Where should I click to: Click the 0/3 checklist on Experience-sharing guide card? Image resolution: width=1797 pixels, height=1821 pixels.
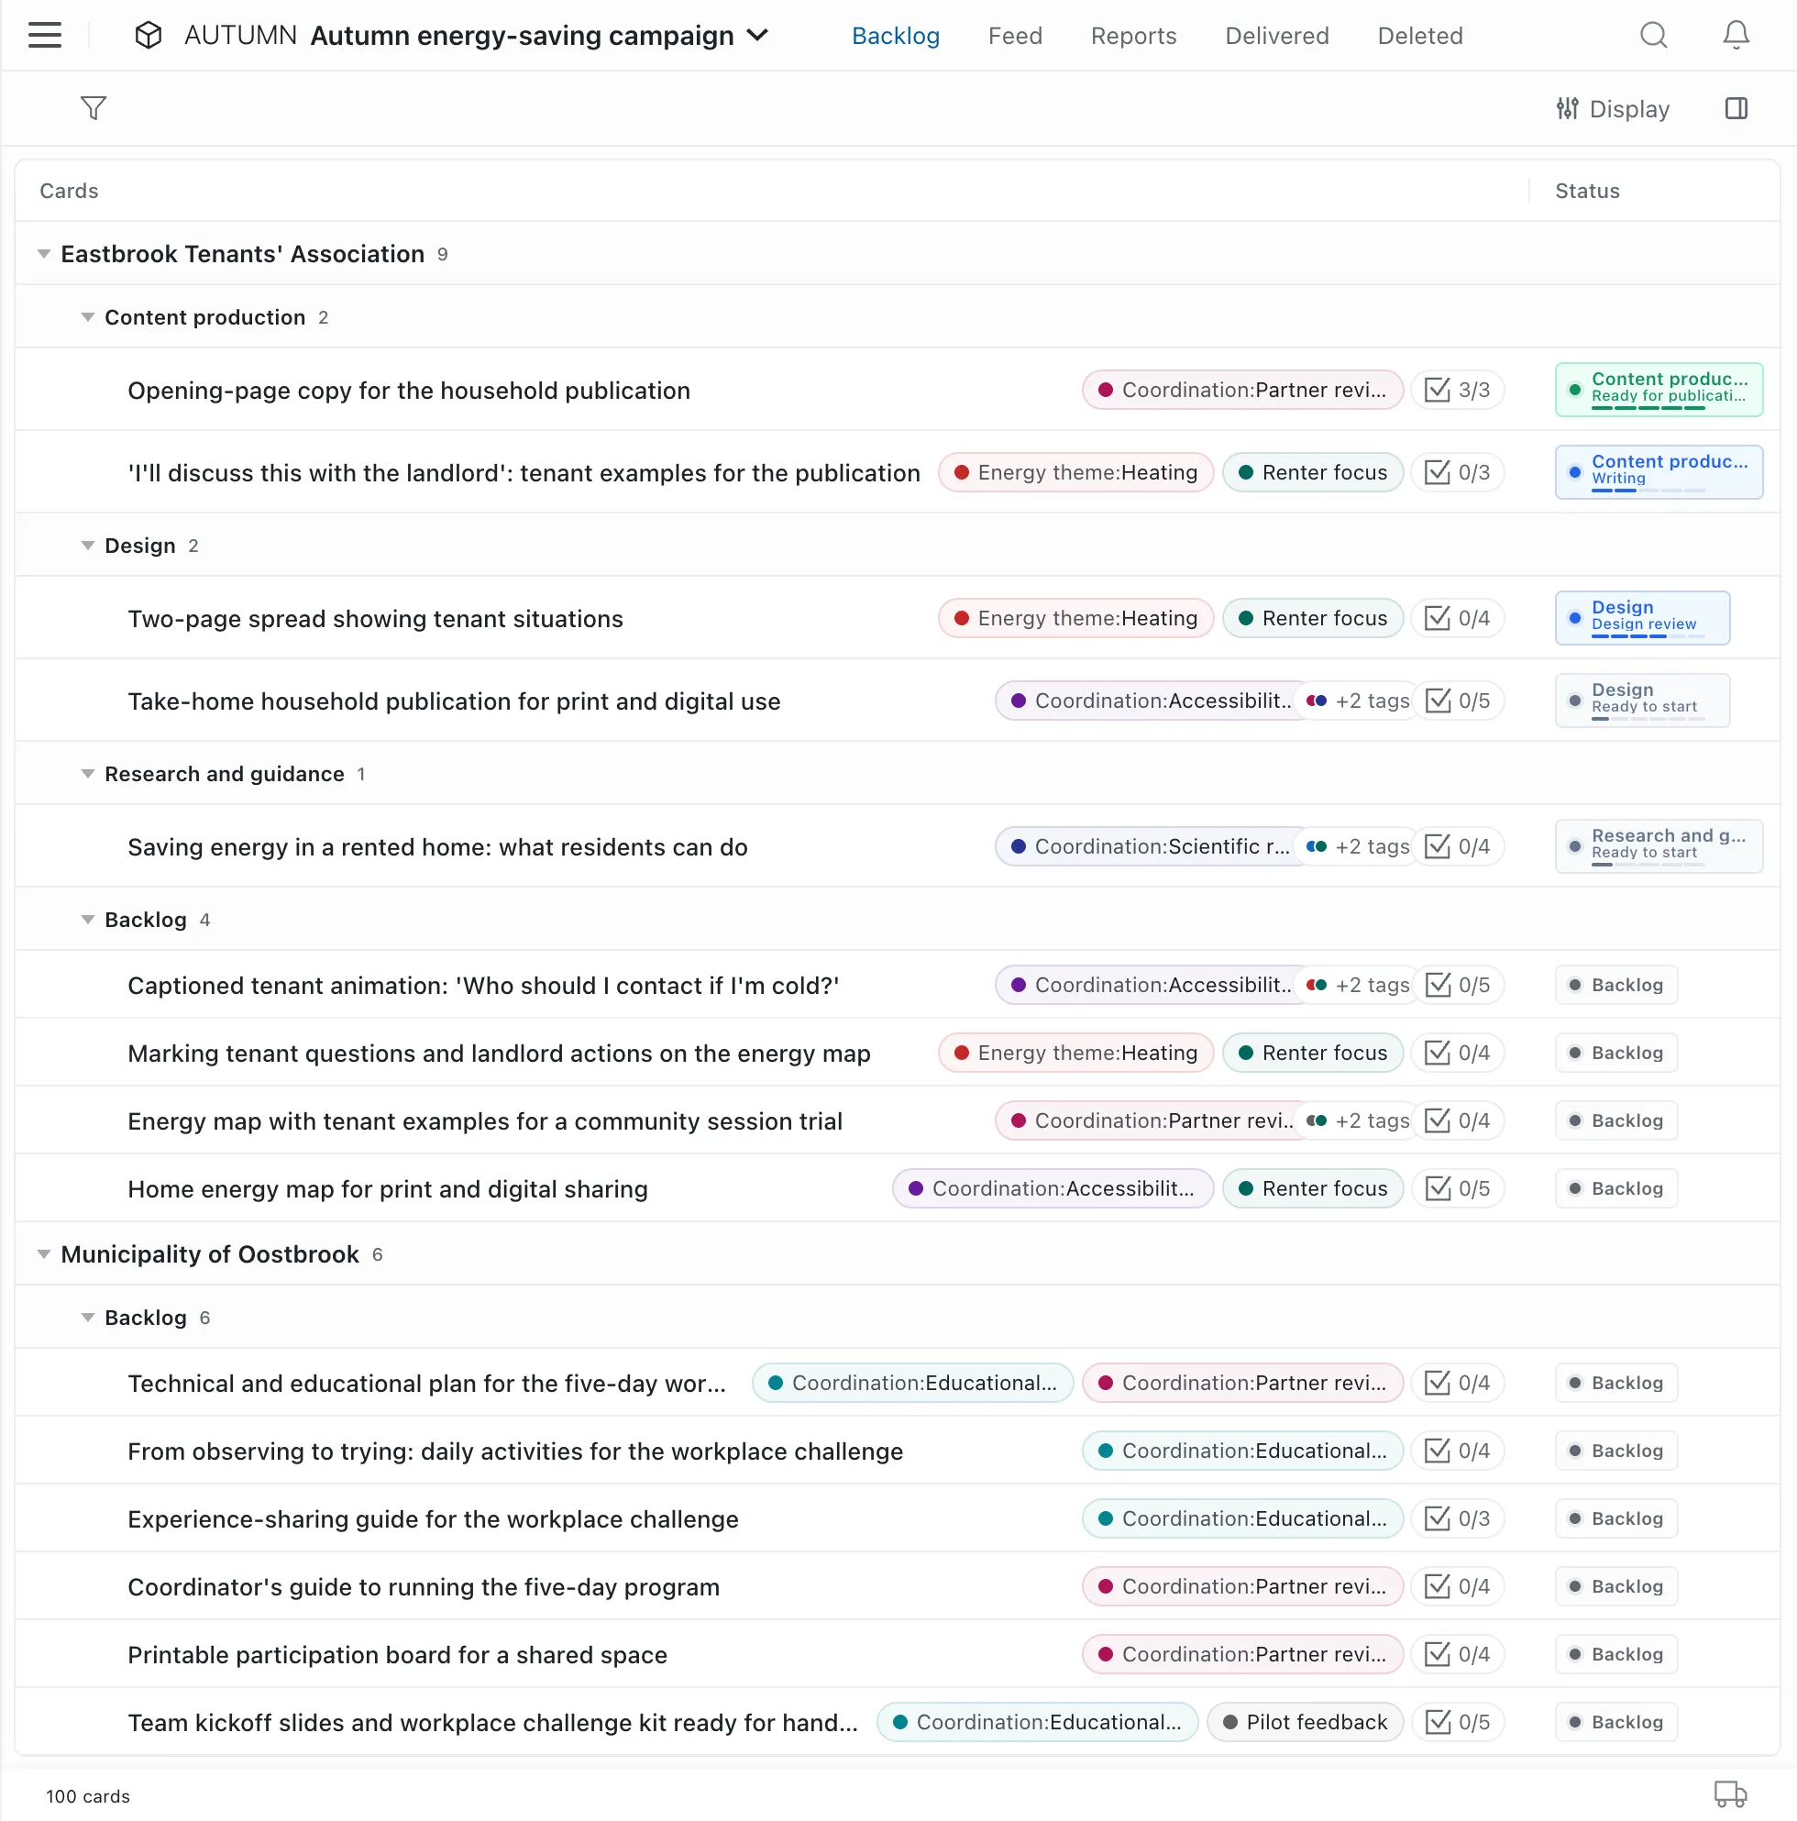click(x=1457, y=1519)
